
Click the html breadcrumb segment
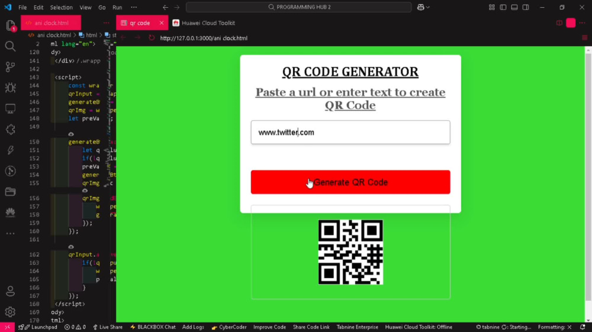click(88, 35)
